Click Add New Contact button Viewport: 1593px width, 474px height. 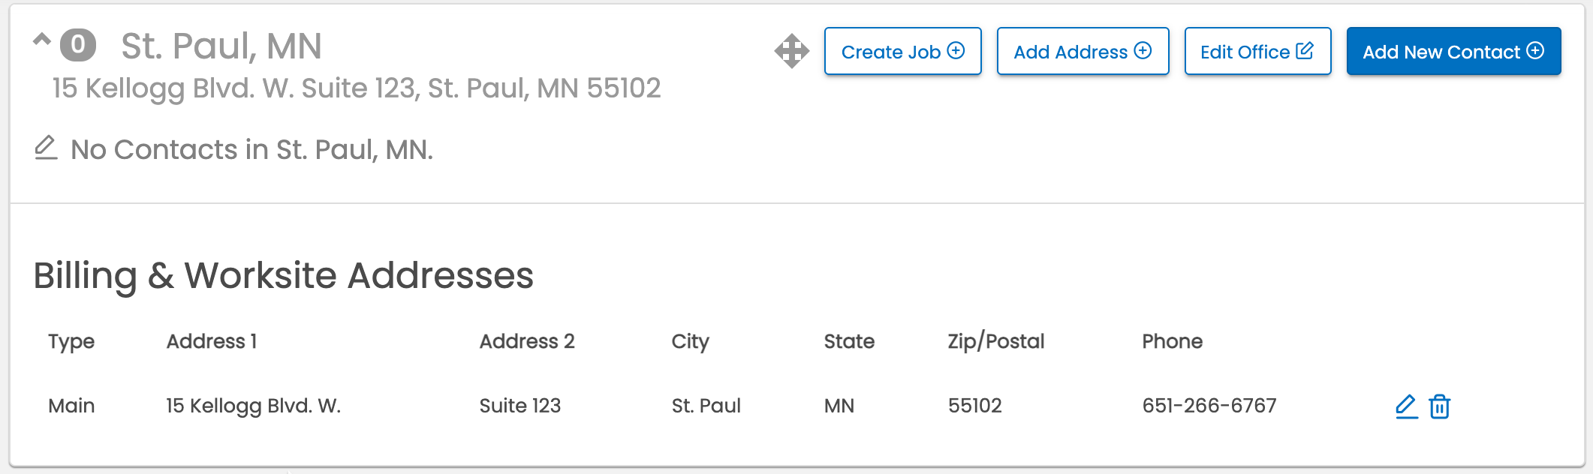[x=1453, y=51]
